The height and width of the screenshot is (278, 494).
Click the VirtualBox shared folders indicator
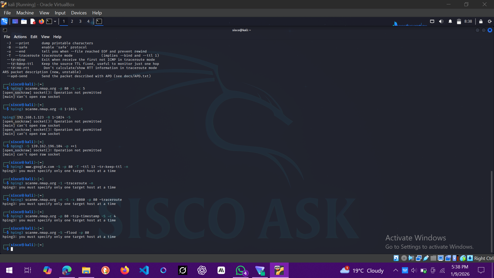(433, 258)
